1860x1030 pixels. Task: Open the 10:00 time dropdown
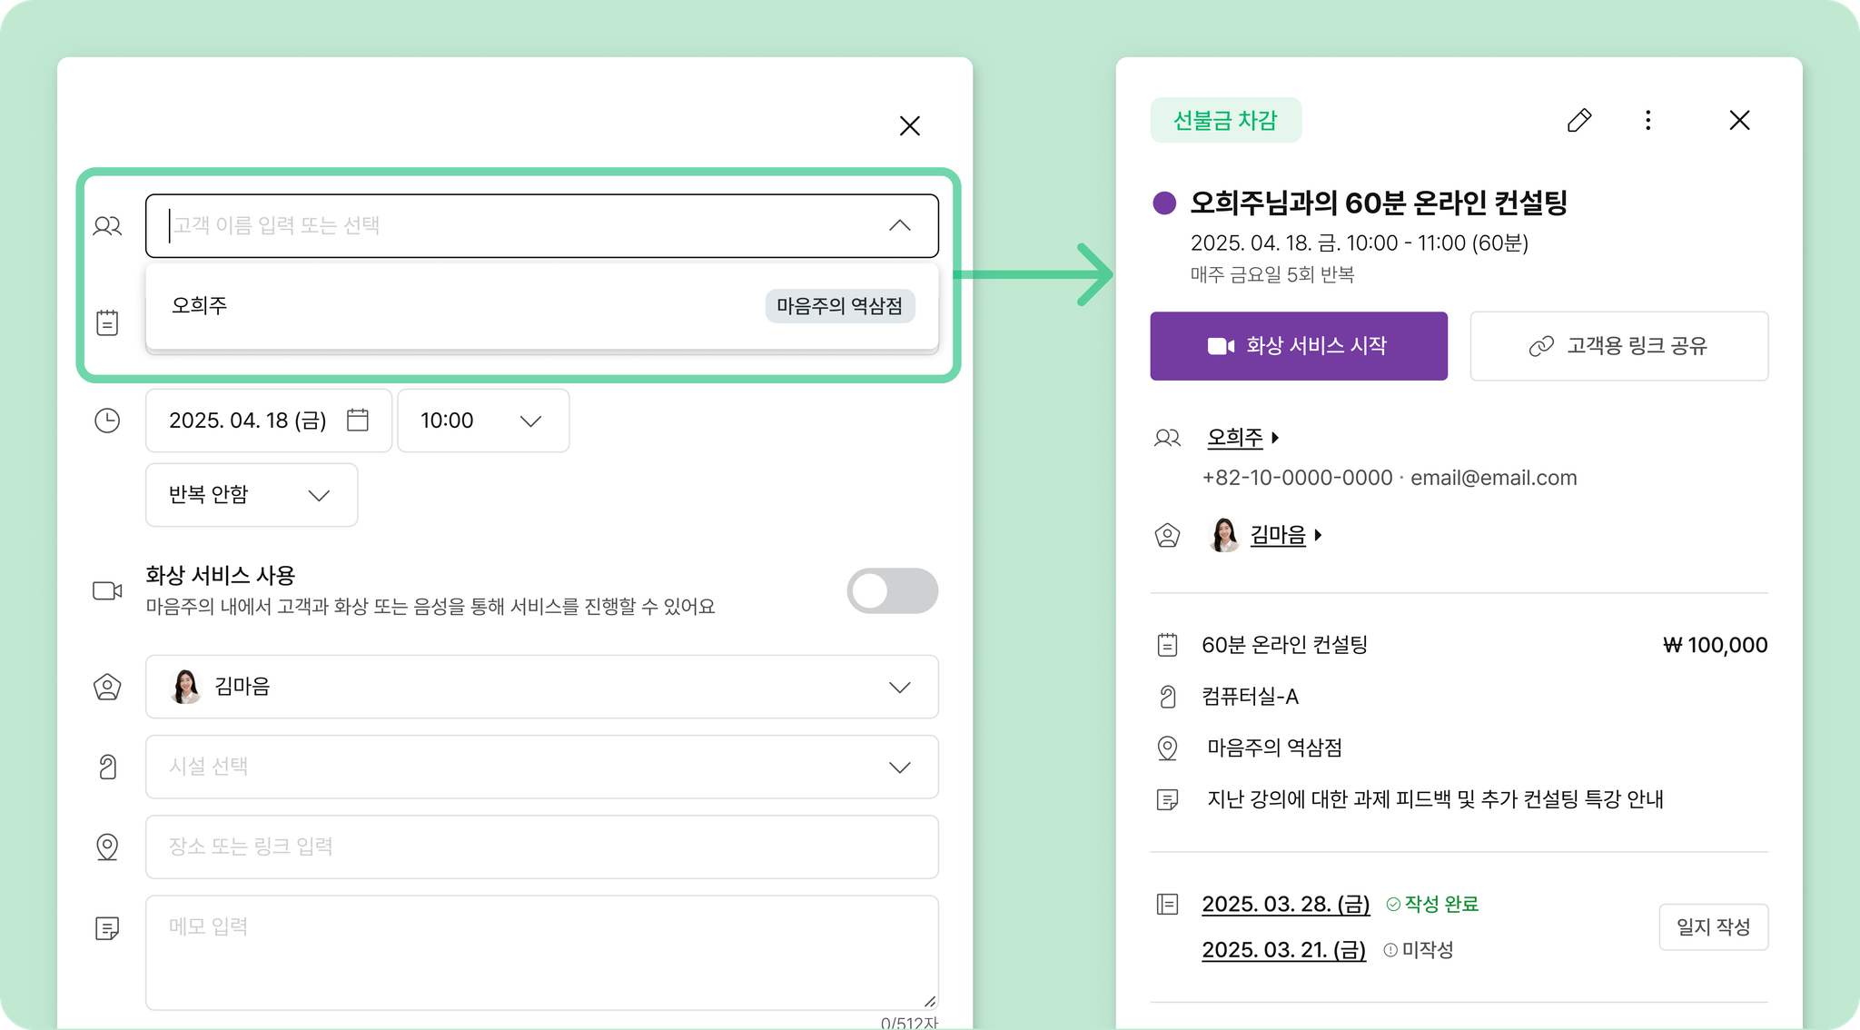(483, 421)
